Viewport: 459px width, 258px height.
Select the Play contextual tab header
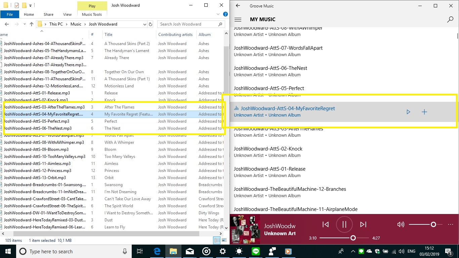point(92,6)
